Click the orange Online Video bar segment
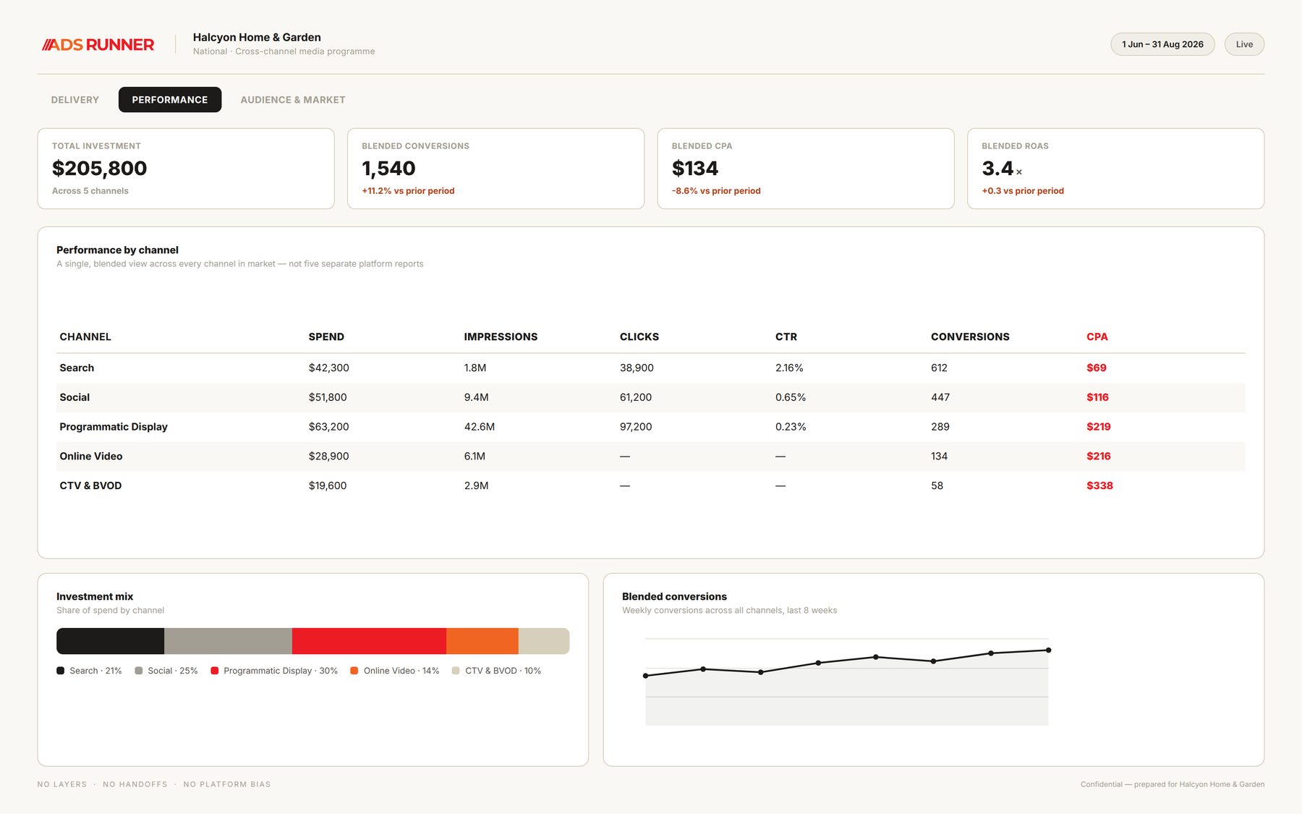Image resolution: width=1302 pixels, height=814 pixels. pyautogui.click(x=482, y=641)
